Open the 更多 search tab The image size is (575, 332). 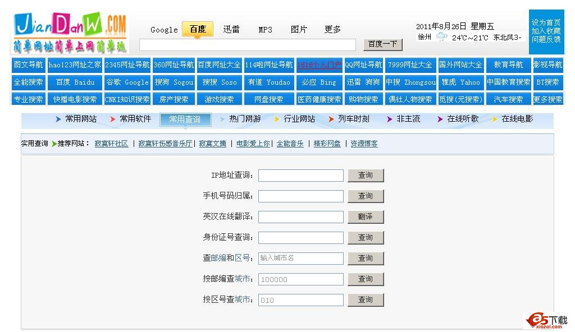pyautogui.click(x=332, y=29)
